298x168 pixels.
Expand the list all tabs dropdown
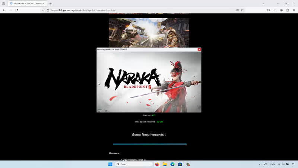pyautogui.click(x=263, y=3)
